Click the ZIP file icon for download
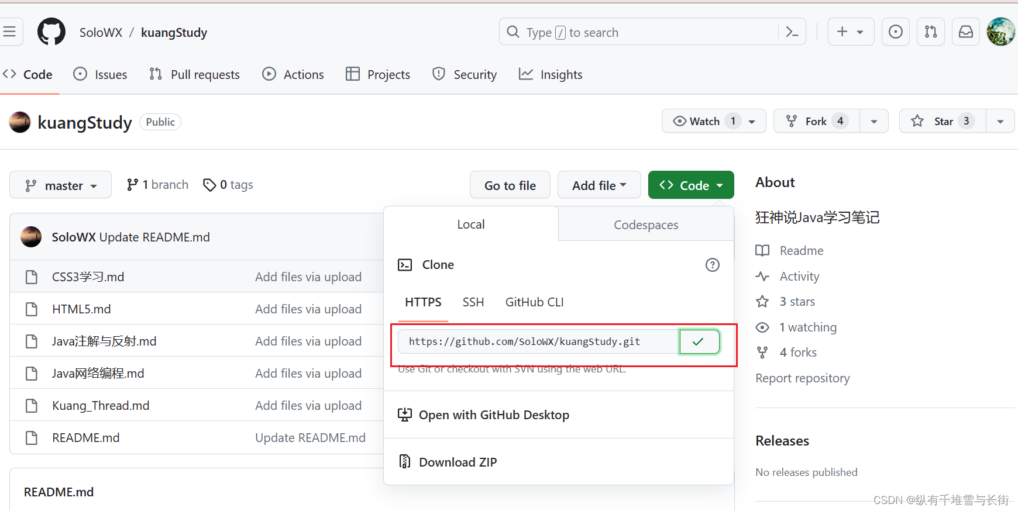 405,462
